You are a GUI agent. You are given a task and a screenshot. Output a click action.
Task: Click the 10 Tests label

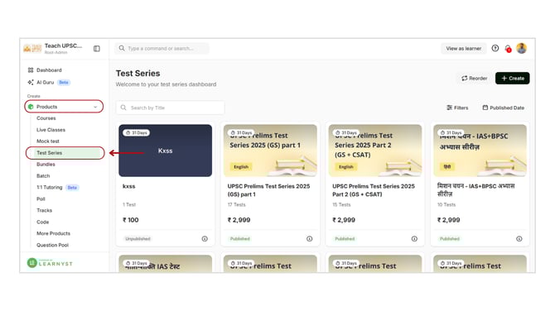pyautogui.click(x=446, y=204)
